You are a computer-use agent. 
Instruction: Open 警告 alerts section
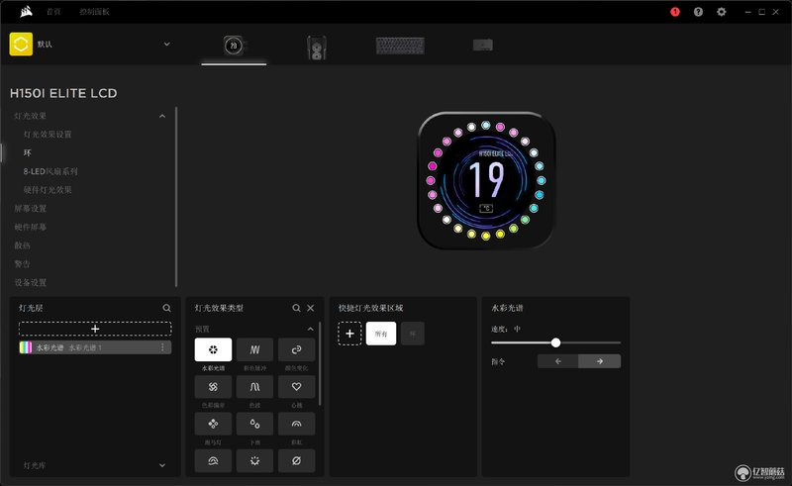tap(22, 263)
